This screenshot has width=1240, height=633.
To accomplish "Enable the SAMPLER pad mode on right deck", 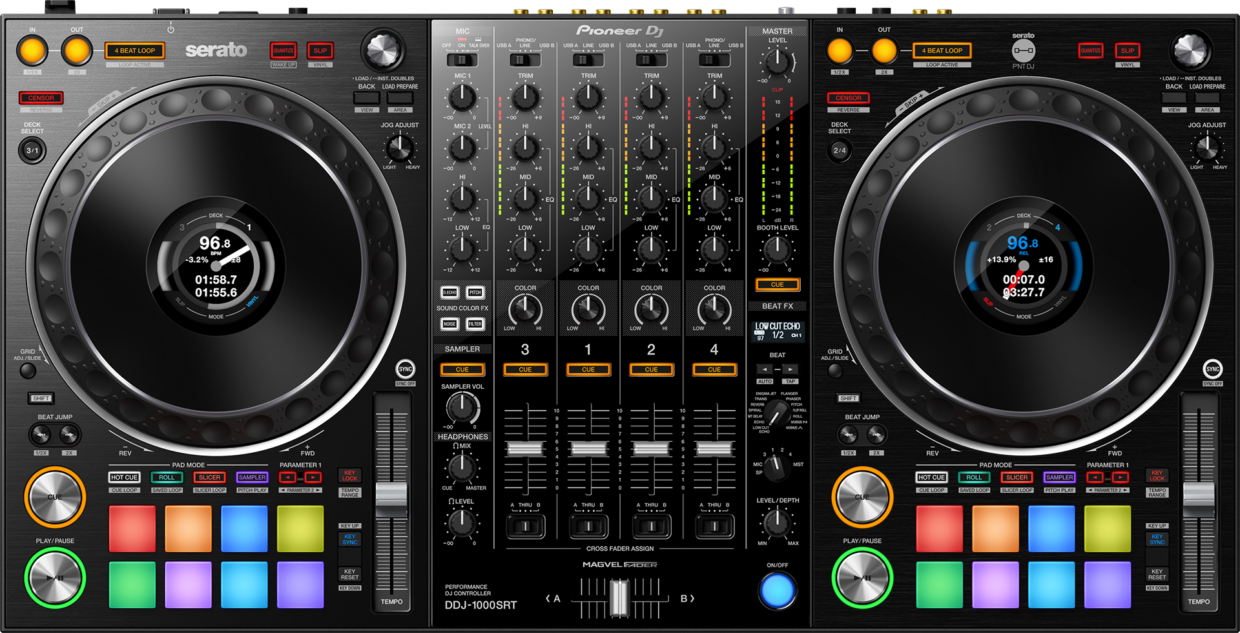I will coord(1059,477).
